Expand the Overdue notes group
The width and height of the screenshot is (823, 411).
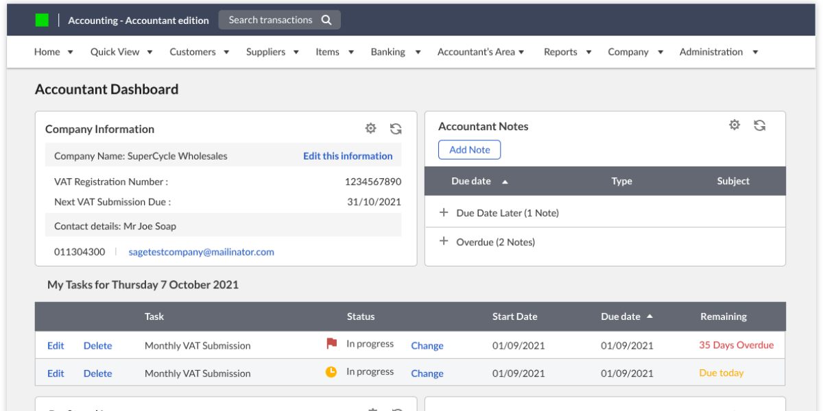pyautogui.click(x=444, y=242)
